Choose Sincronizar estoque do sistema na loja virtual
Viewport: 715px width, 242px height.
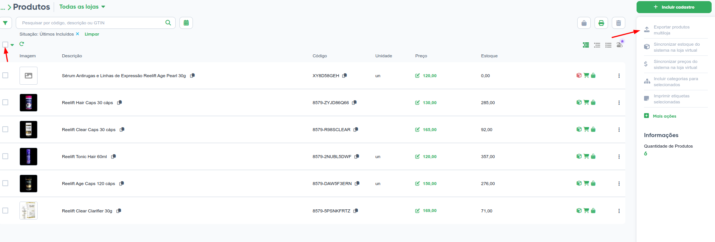coord(676,47)
